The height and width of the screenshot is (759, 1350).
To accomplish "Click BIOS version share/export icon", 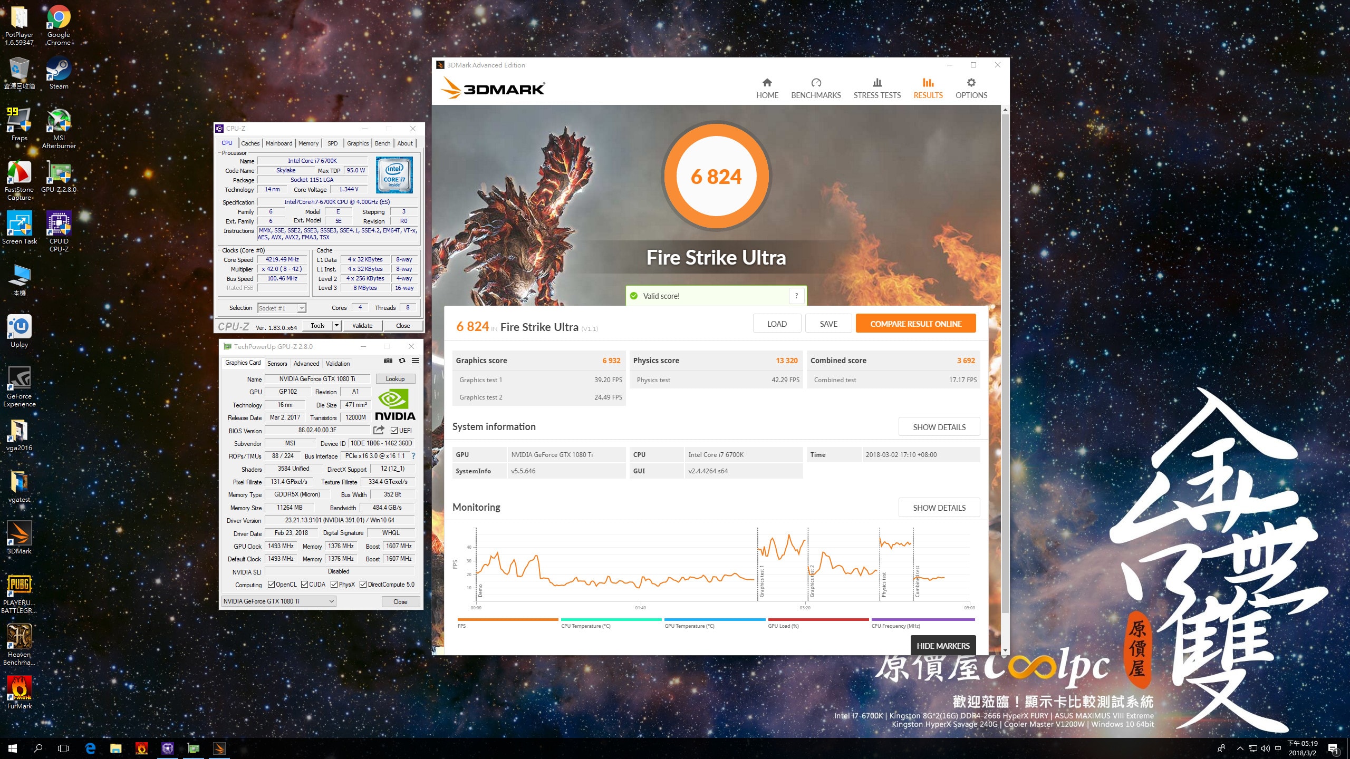I will click(x=379, y=430).
